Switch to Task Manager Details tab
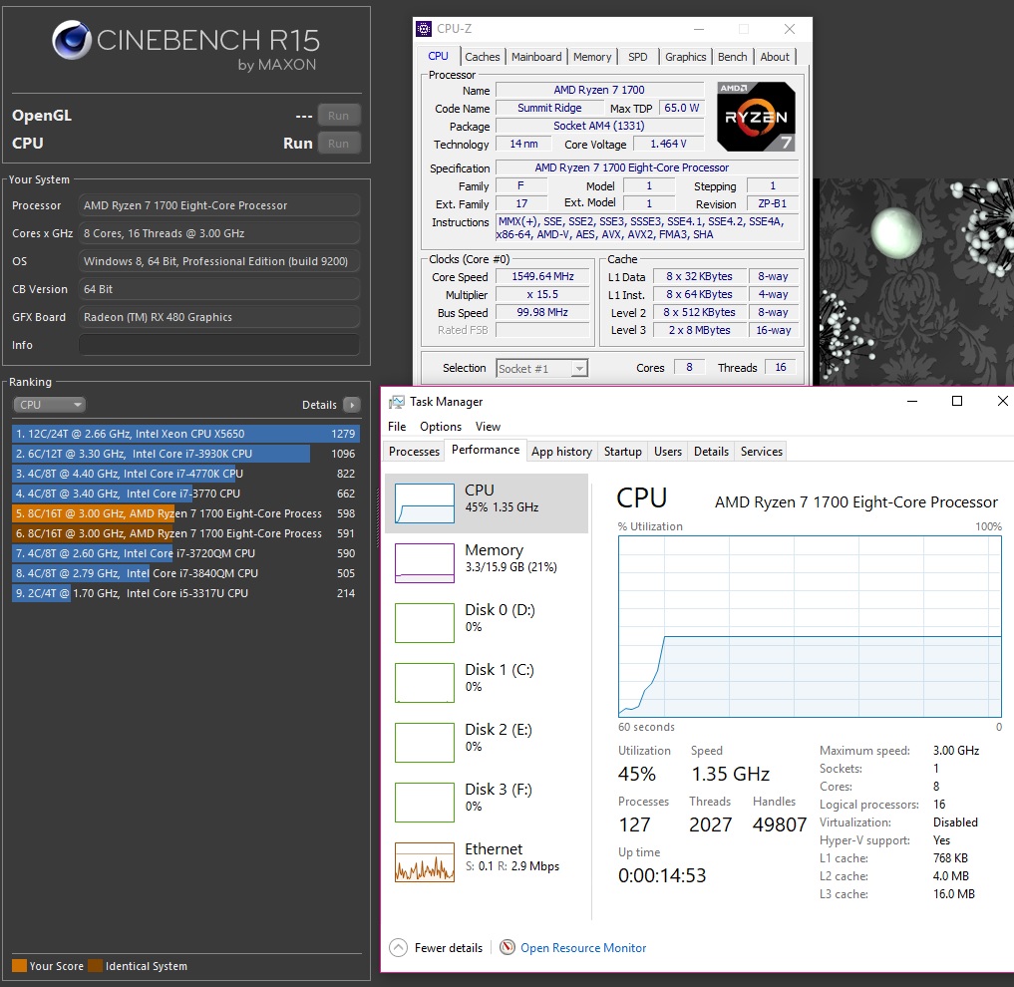Screen dimensions: 1014x987 711,452
